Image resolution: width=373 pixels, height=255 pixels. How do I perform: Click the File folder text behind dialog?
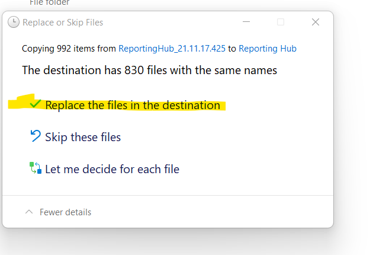(x=49, y=3)
